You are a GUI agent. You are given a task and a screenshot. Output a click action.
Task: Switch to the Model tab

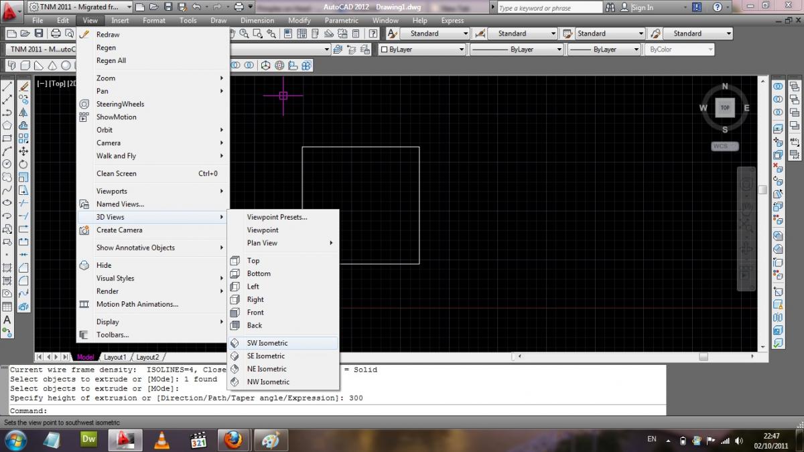(86, 357)
